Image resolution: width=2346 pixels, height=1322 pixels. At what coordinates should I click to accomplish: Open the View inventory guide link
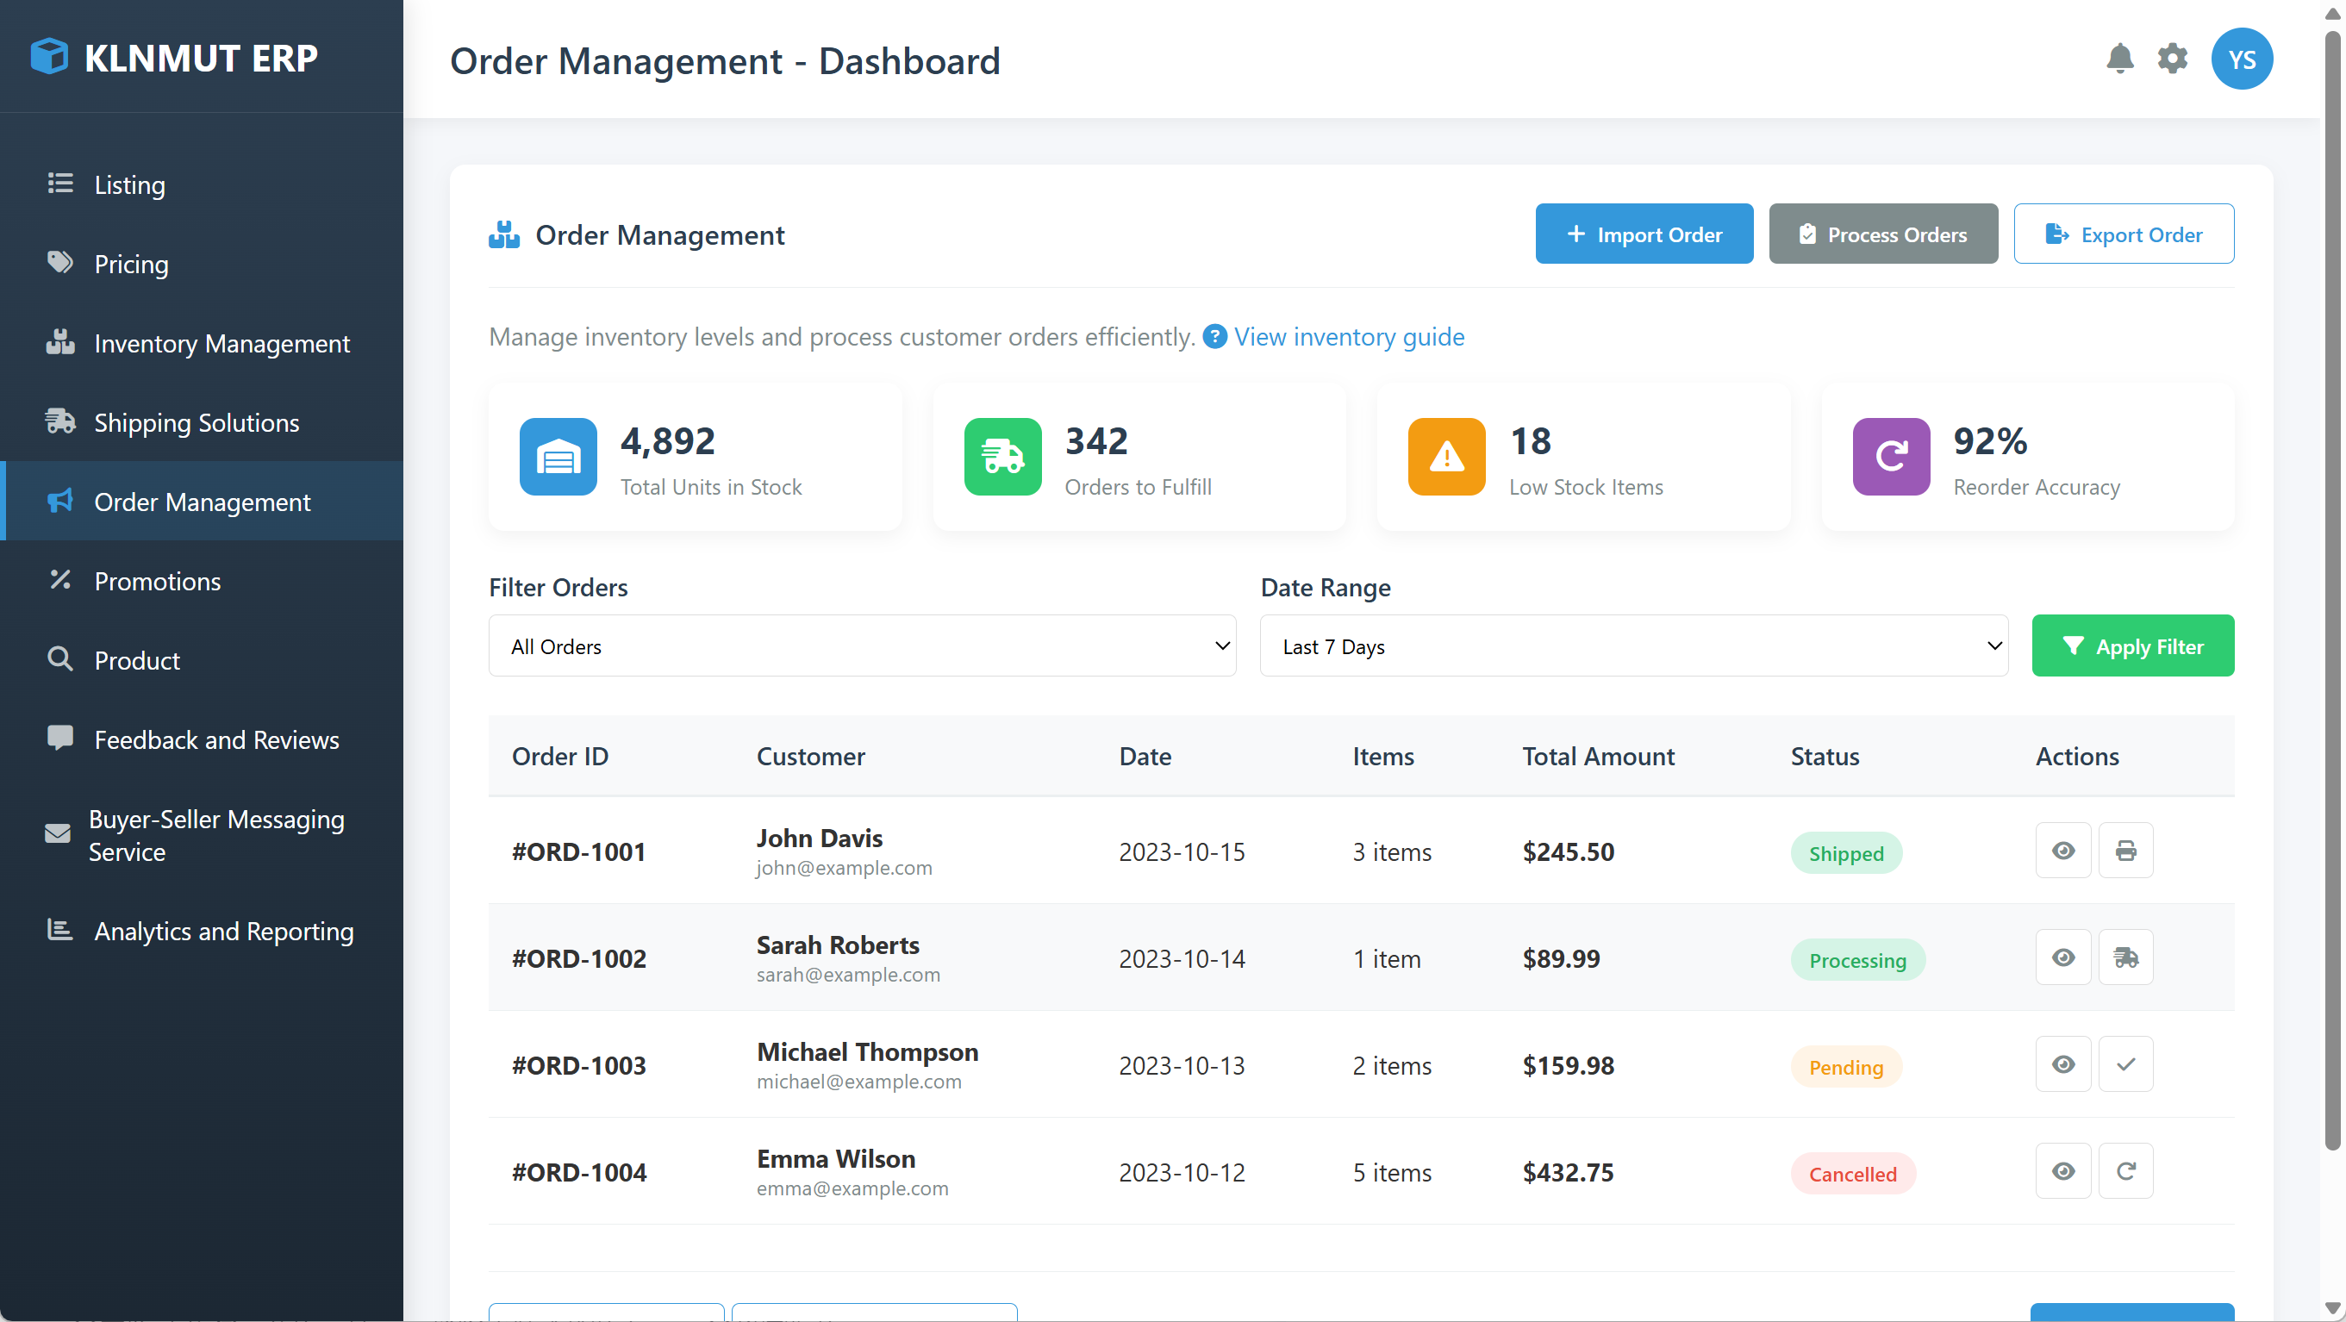(x=1349, y=336)
